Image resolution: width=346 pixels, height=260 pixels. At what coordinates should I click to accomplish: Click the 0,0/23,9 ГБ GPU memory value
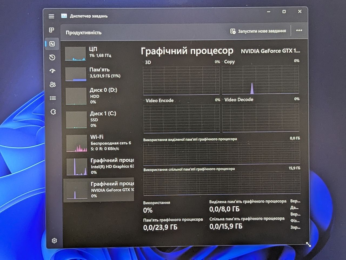click(160, 227)
